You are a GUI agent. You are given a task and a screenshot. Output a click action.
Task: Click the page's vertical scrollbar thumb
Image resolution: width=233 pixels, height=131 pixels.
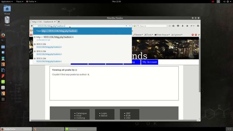(x=200, y=65)
